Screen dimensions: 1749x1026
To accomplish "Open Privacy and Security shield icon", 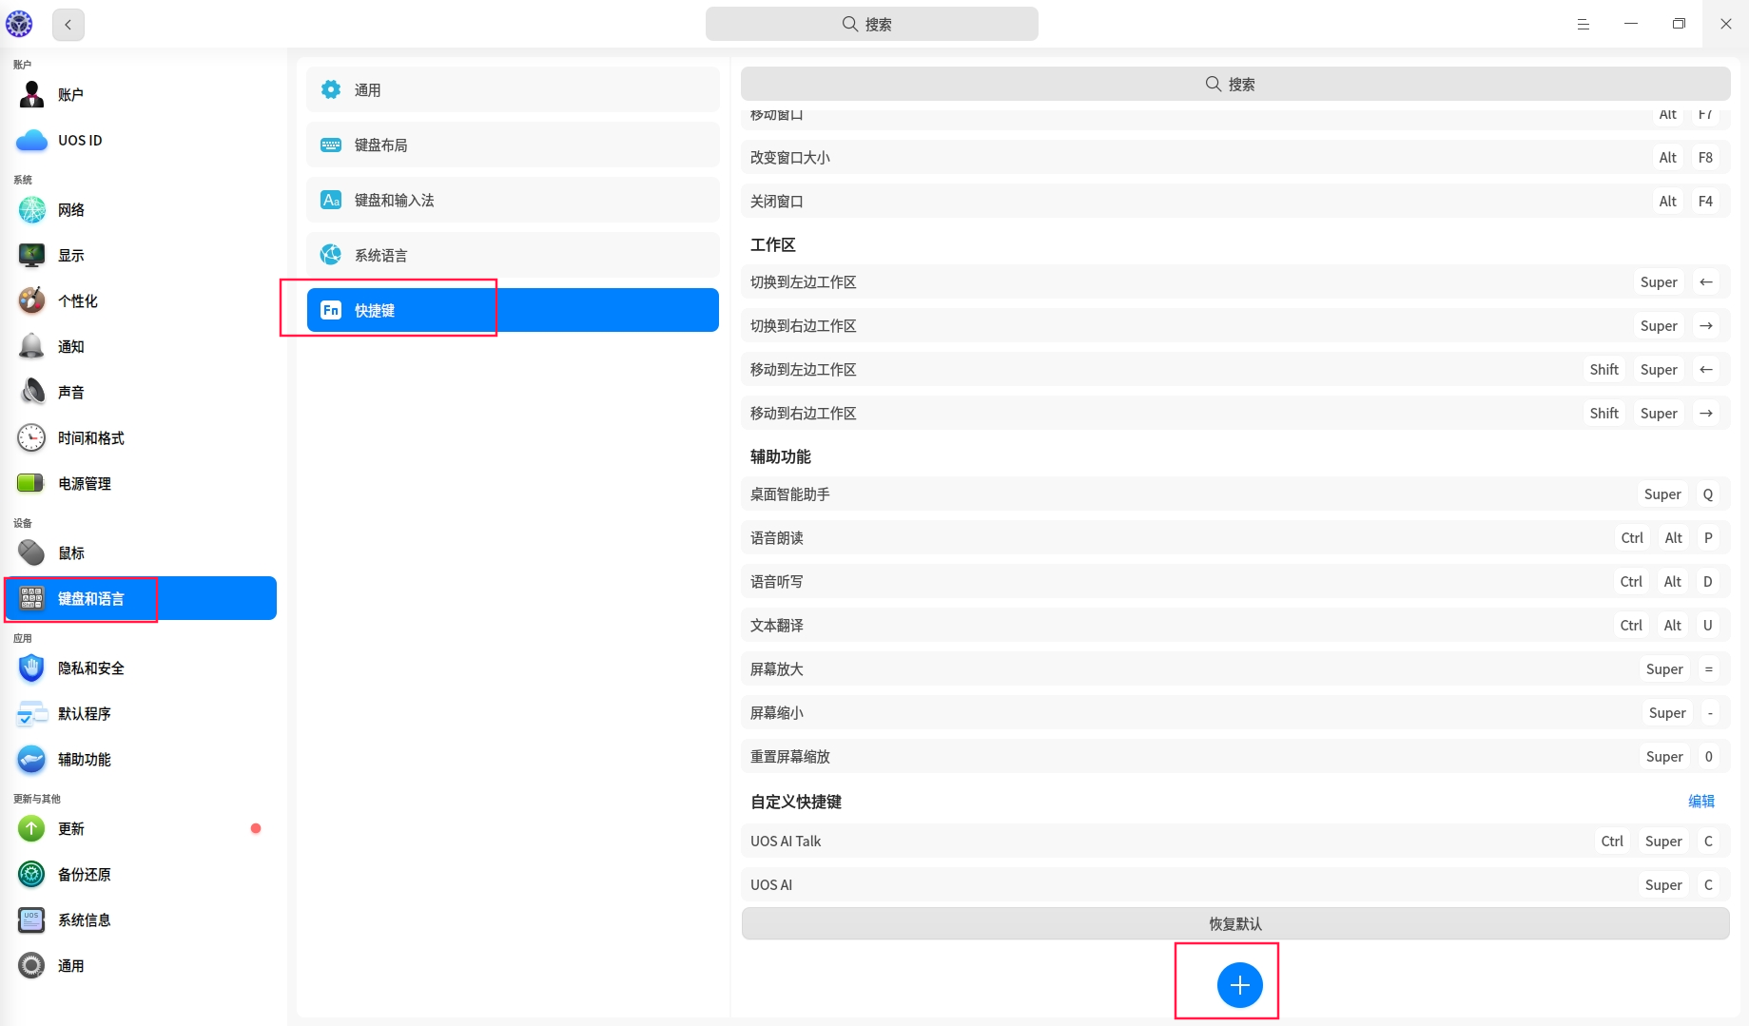I will (x=31, y=668).
